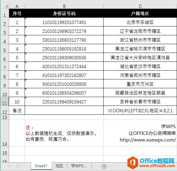Click the 西藏自治区林芝地区朗县 cell
The height and width of the screenshot is (171, 177).
140,93
